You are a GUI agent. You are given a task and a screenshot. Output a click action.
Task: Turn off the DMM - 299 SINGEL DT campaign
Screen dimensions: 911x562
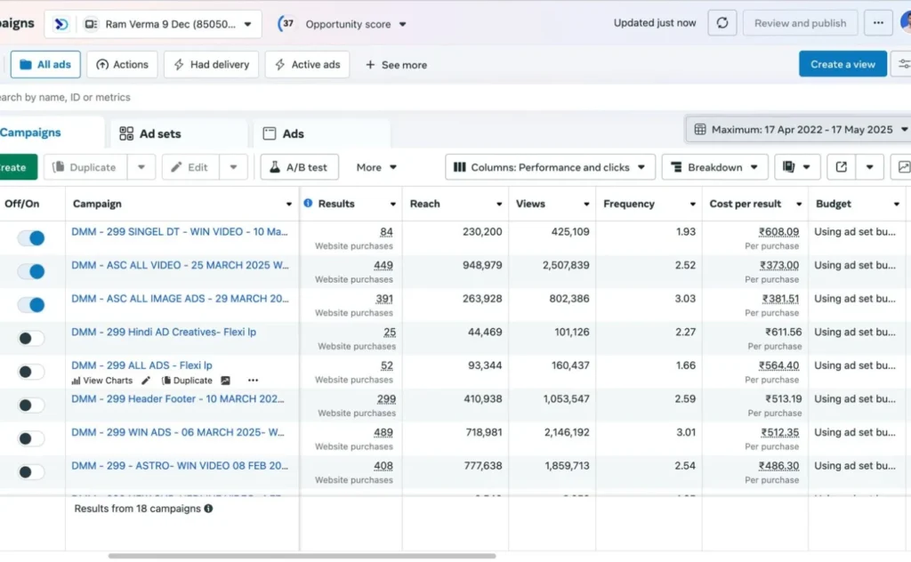(31, 238)
